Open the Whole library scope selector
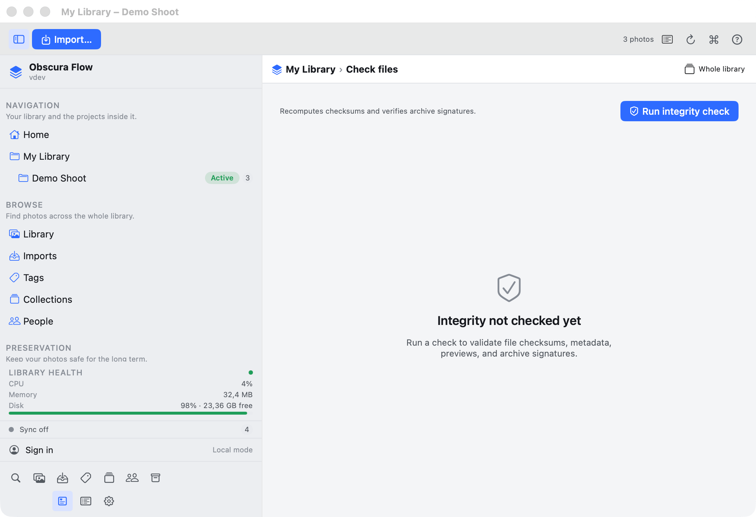The image size is (756, 517). coord(715,69)
